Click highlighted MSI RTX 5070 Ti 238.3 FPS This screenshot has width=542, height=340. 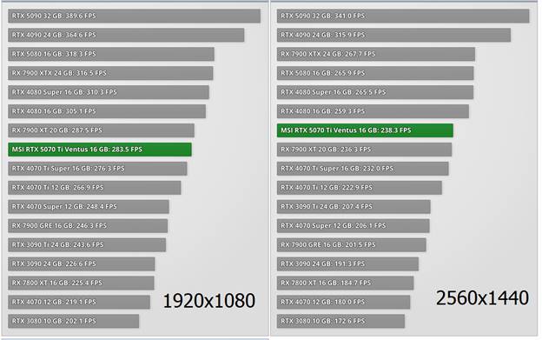365,130
